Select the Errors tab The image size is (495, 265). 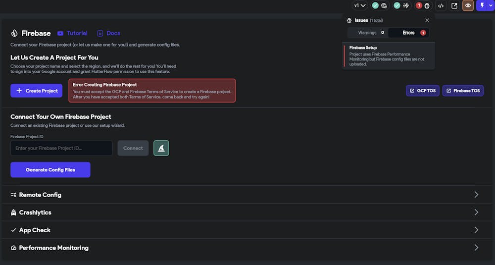409,33
